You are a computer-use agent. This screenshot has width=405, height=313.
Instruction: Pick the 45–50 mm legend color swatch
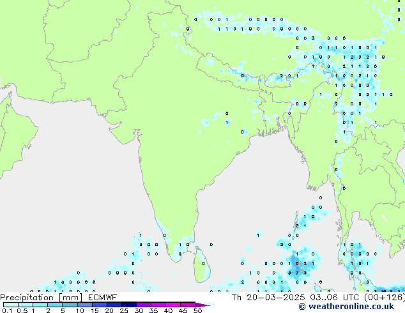188,305
